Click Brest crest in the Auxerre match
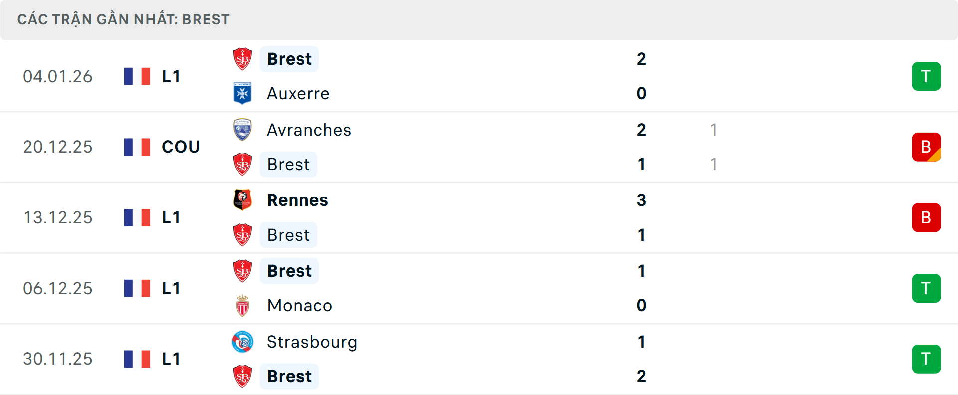958x395 pixels. [x=242, y=59]
